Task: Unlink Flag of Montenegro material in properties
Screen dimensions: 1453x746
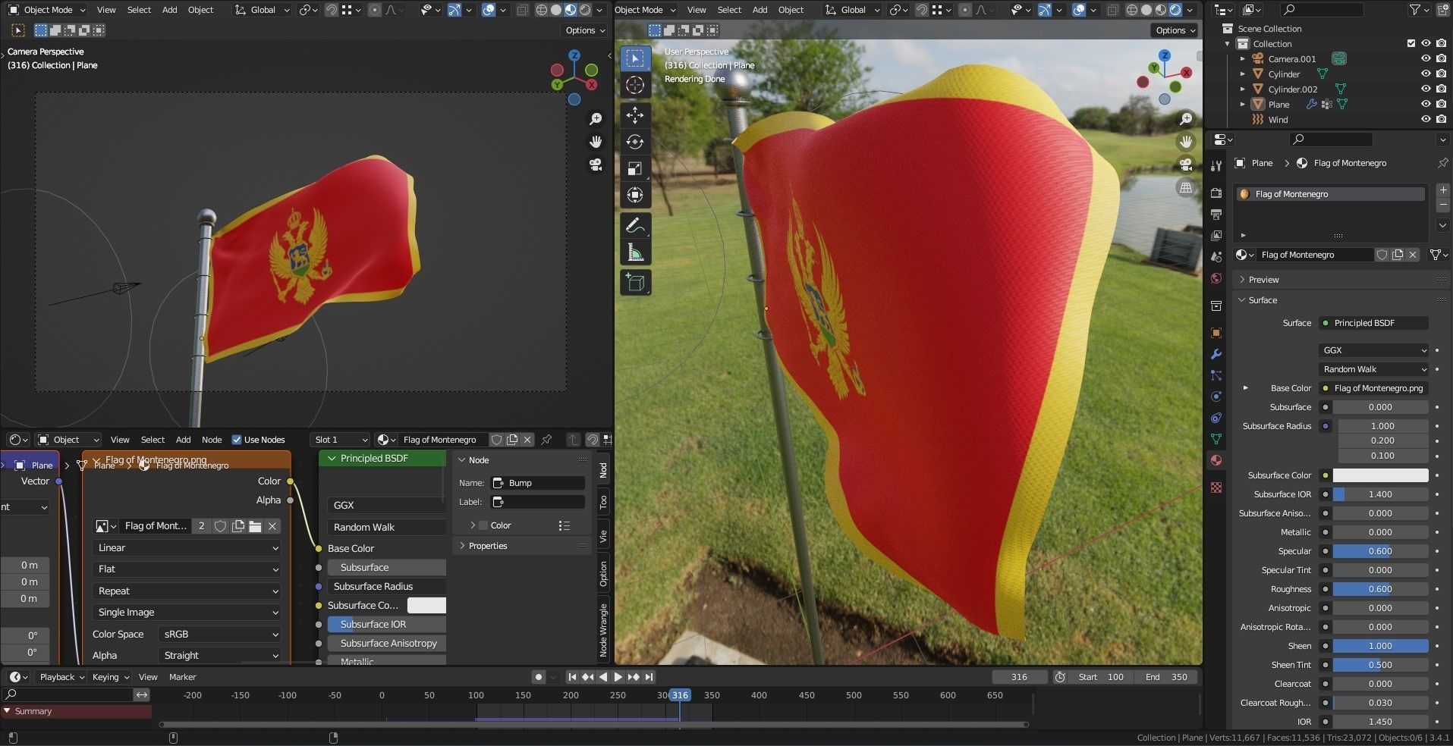Action: point(1413,255)
